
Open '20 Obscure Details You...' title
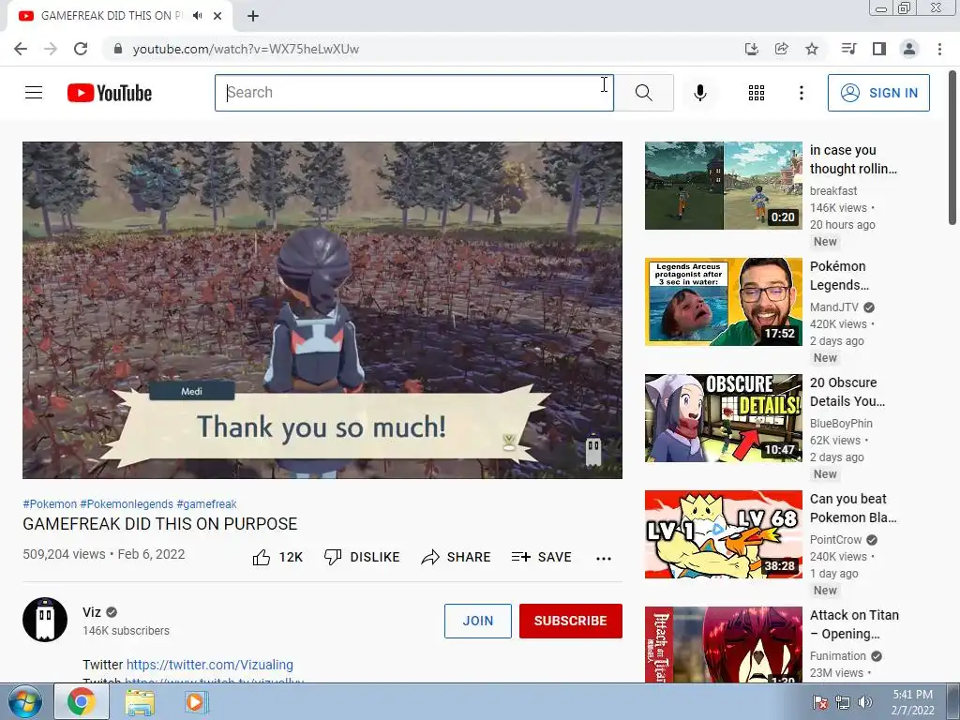pyautogui.click(x=847, y=392)
